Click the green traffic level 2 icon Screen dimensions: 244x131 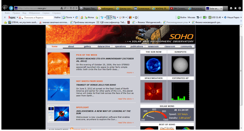[205, 17]
